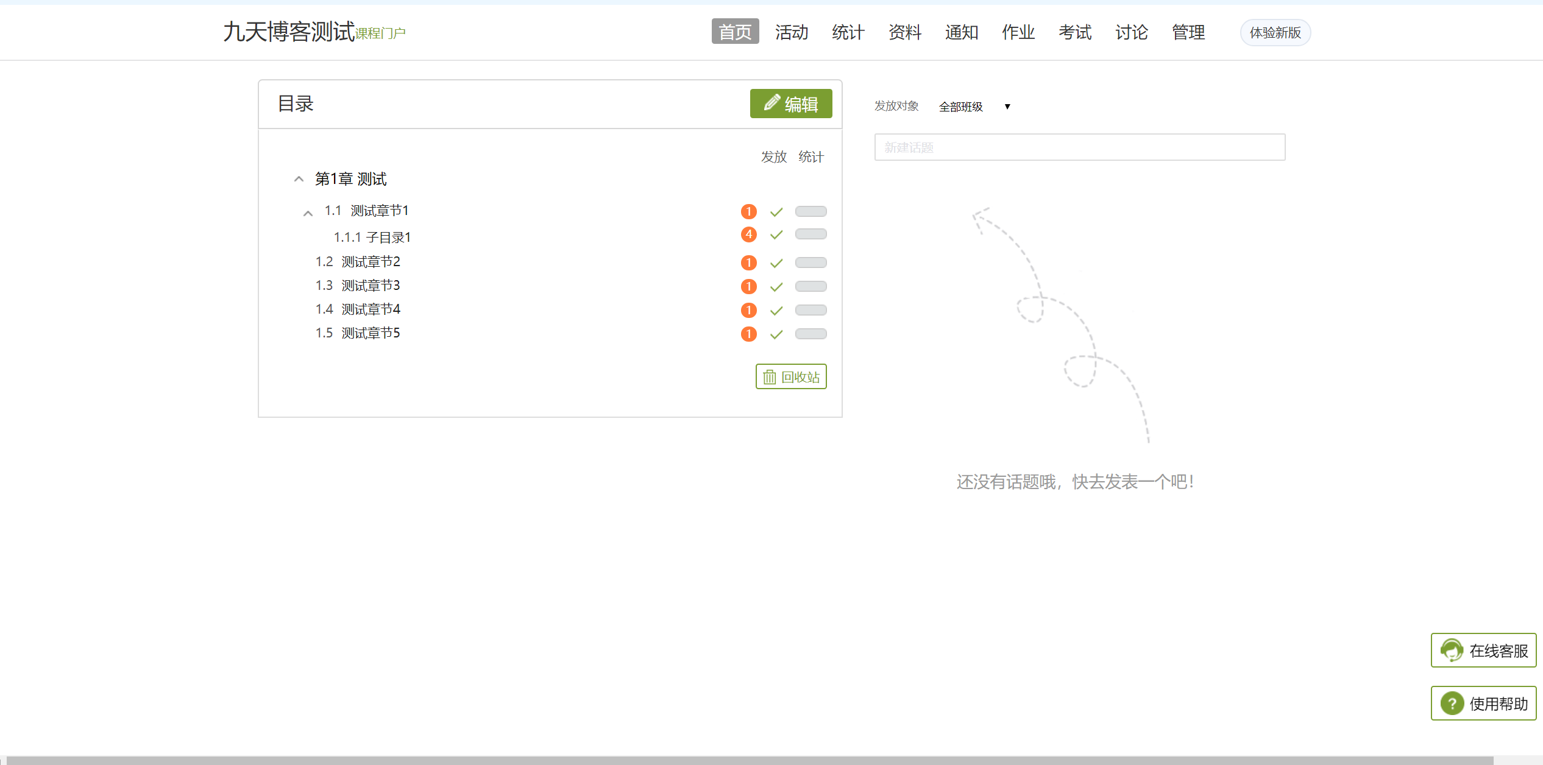Click the orange badge next to 1.1.1 子目录1
This screenshot has height=765, width=1543.
(x=748, y=234)
